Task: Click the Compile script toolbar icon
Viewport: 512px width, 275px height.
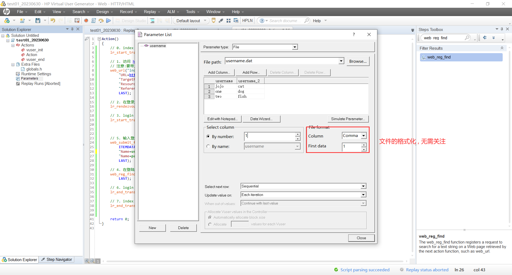Action: [x=94, y=21]
